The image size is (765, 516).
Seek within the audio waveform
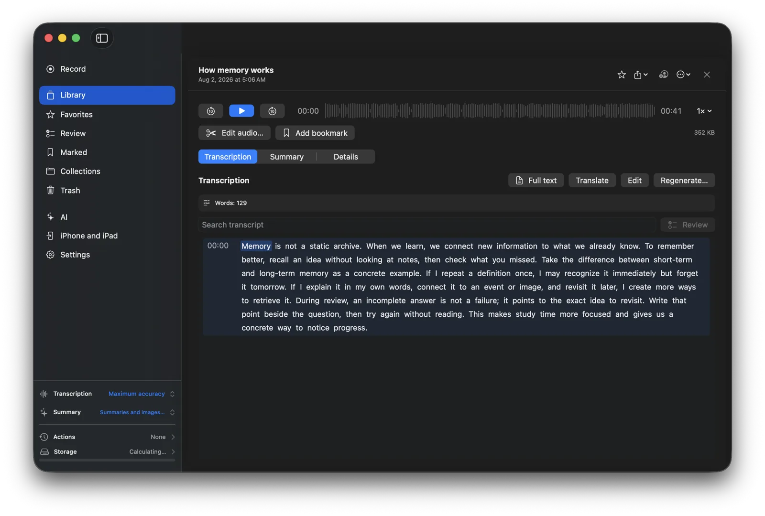pos(490,111)
